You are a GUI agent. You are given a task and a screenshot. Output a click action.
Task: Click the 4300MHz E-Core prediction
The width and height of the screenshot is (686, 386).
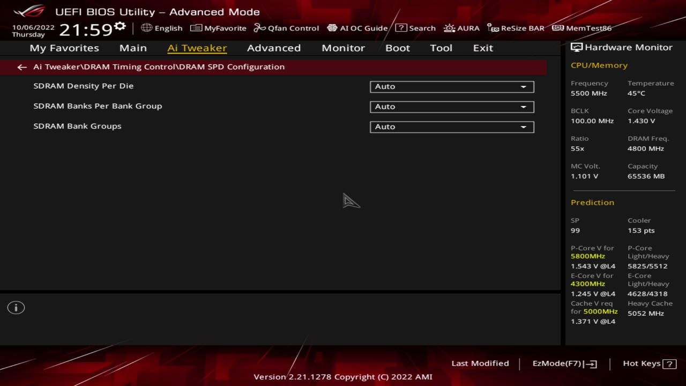(588, 284)
